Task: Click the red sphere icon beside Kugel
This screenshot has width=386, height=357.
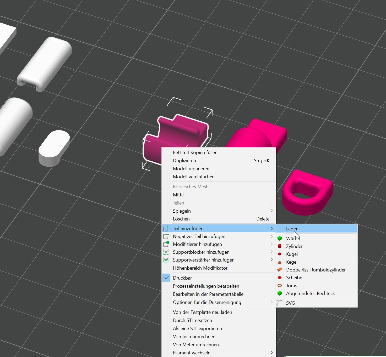Action: pos(280,254)
